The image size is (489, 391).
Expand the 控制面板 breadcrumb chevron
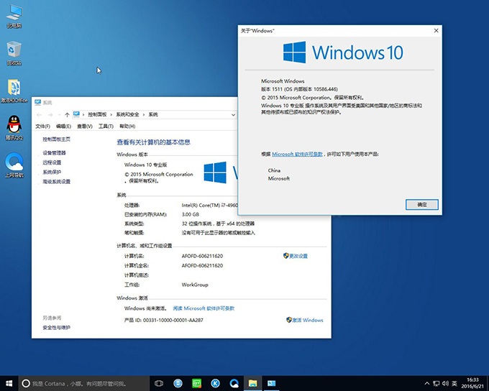(x=111, y=114)
